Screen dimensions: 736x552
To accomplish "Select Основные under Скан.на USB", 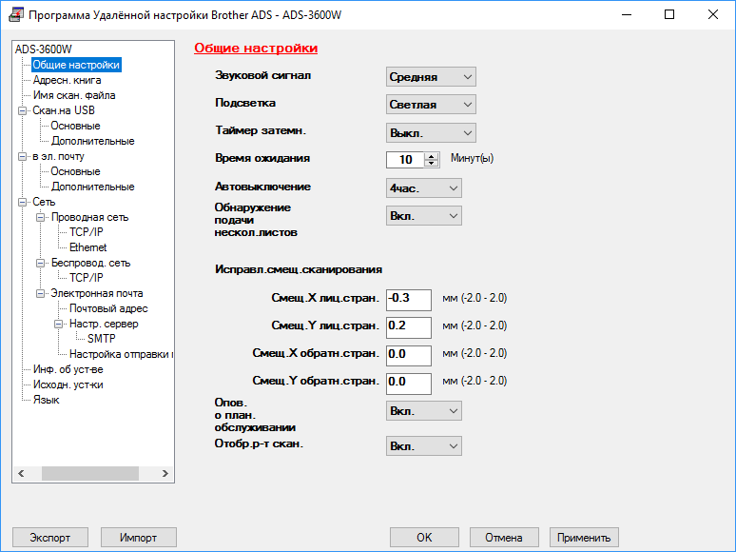I will point(75,126).
